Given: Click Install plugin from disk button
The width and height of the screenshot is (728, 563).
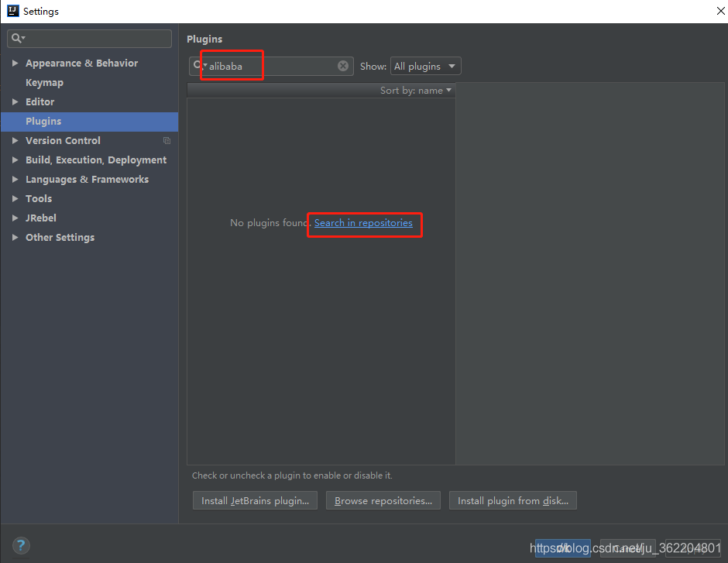Looking at the screenshot, I should coord(513,500).
